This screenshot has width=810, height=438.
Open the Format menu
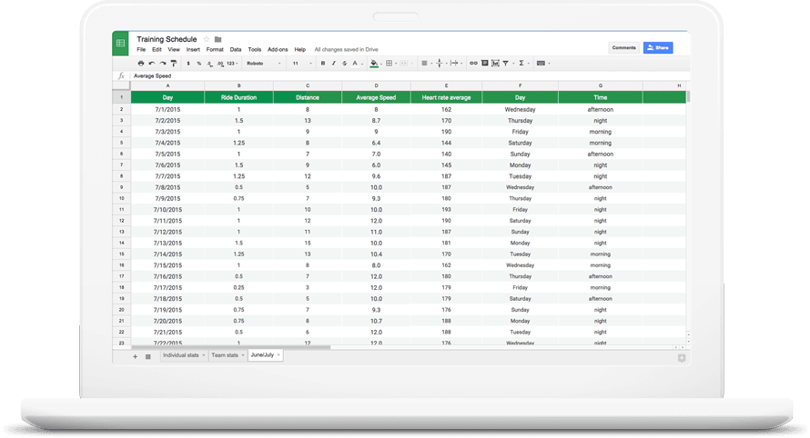point(215,49)
